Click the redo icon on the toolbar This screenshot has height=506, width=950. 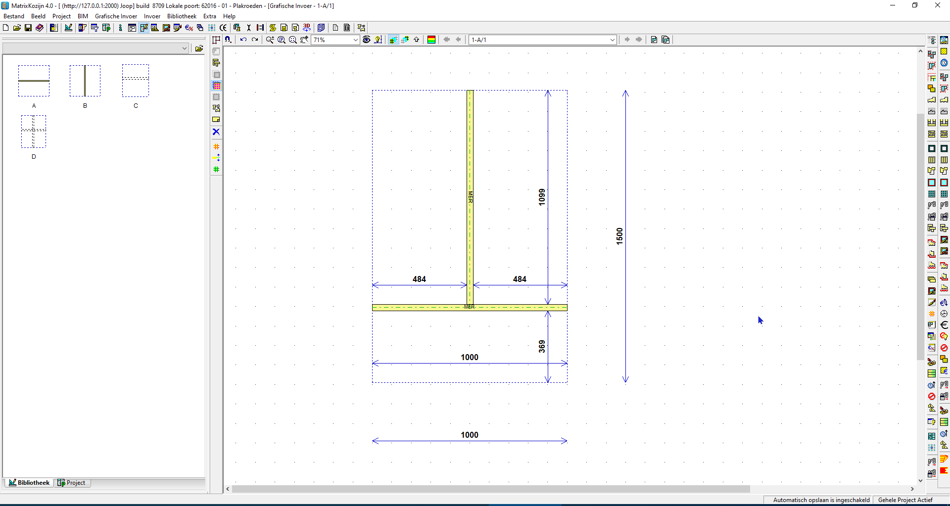point(255,40)
